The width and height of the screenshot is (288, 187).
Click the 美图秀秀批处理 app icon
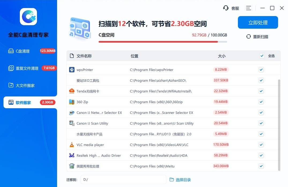[72, 166]
